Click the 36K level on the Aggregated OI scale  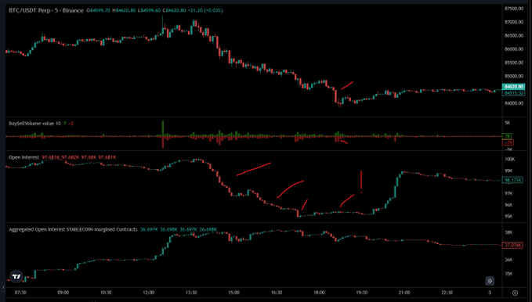coord(508,260)
